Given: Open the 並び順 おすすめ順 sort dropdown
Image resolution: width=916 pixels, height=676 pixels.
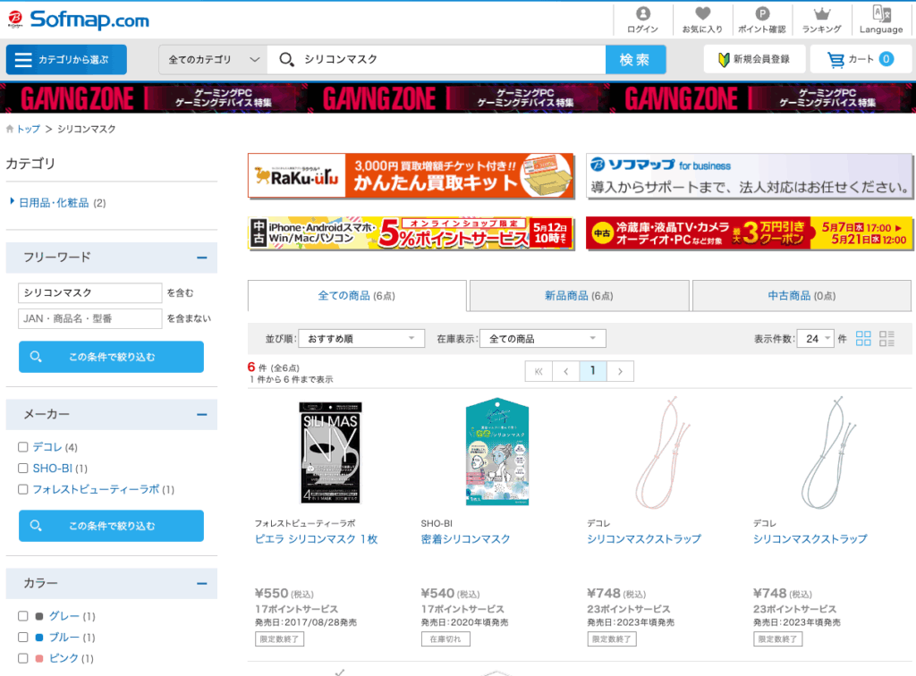Looking at the screenshot, I should click(361, 339).
